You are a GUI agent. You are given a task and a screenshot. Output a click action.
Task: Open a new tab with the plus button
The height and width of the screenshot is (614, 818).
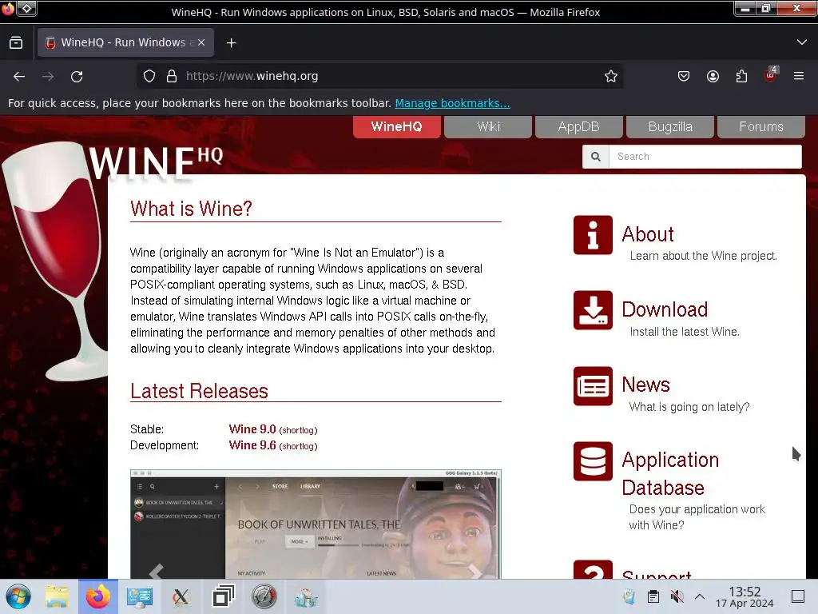(231, 43)
